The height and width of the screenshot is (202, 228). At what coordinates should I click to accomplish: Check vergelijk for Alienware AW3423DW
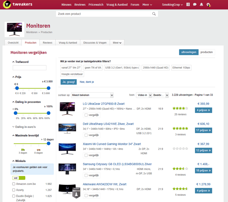point(86,195)
